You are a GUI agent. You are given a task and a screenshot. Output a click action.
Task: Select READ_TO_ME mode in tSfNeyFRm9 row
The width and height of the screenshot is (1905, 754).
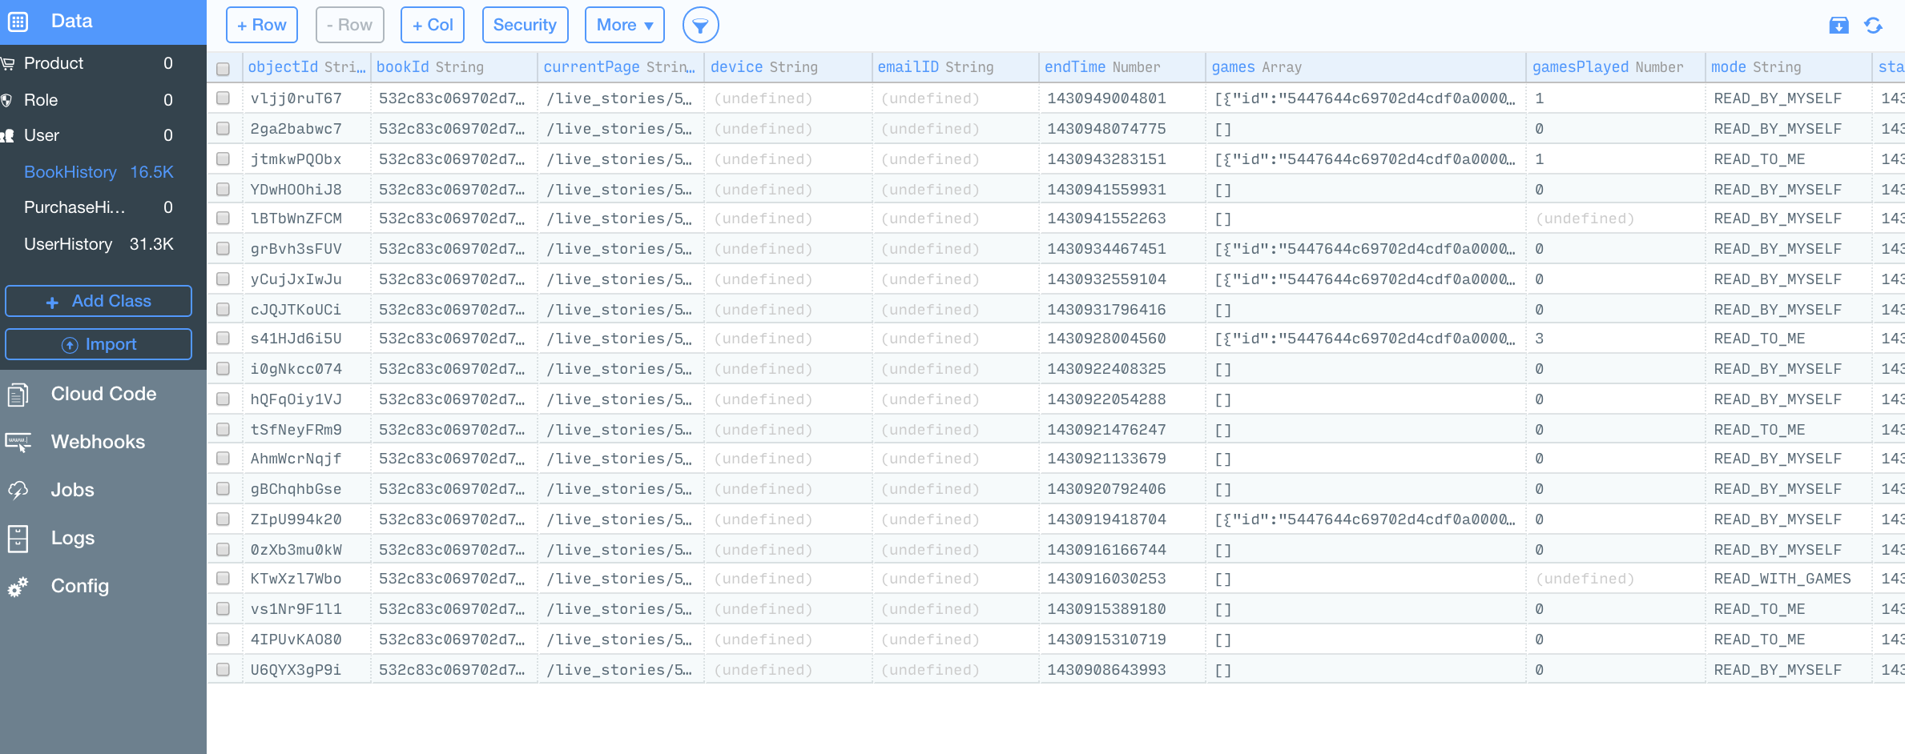point(1789,430)
